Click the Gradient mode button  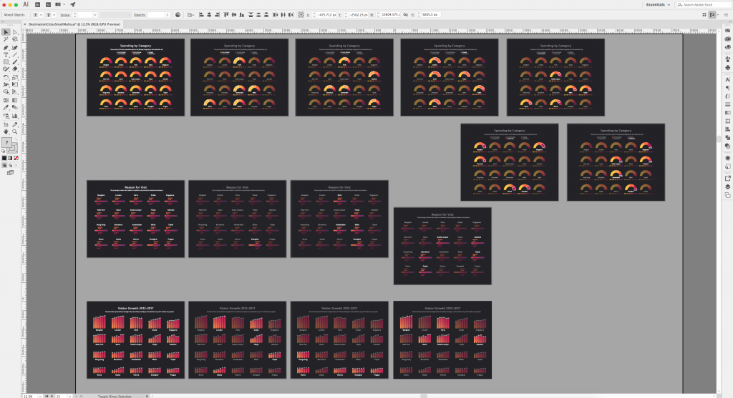click(10, 158)
